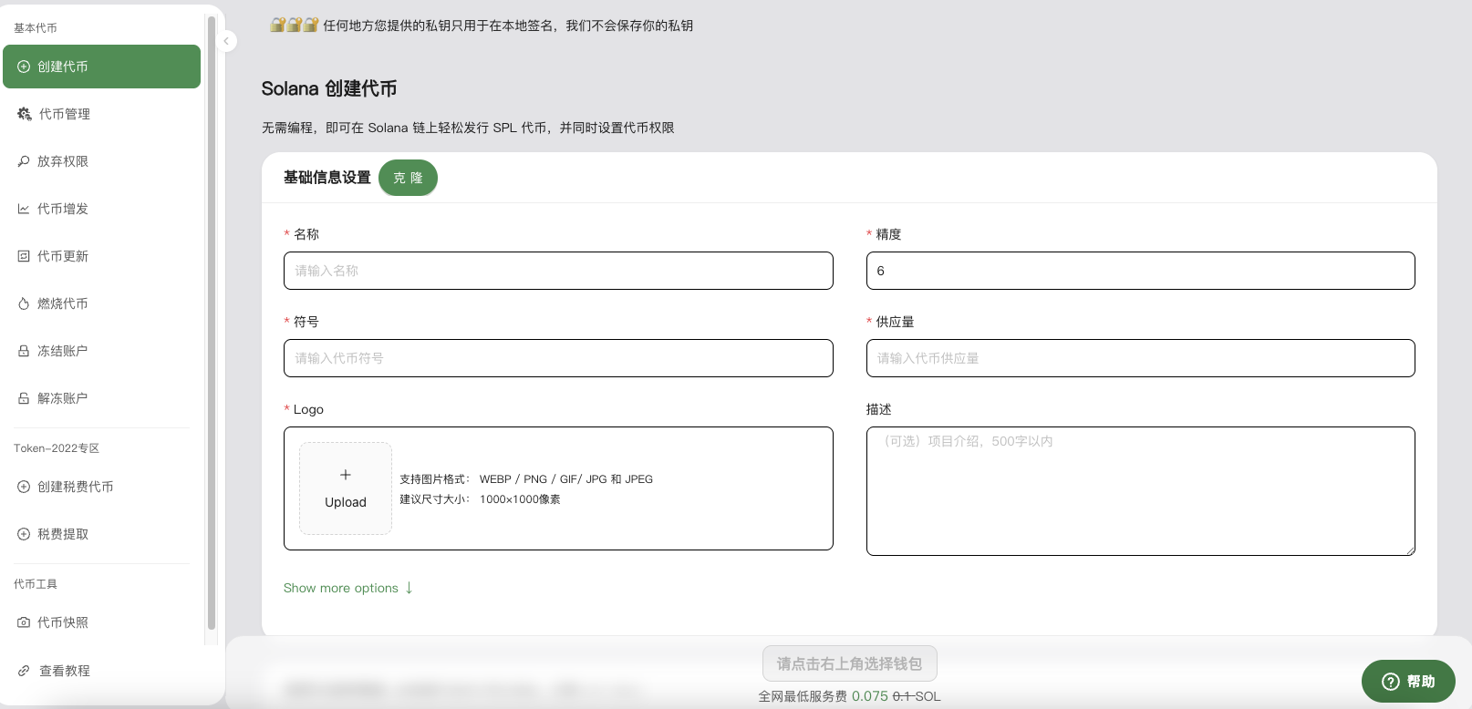Click the 代币快照 camera icon
Screen dimensions: 1472x709
24,622
